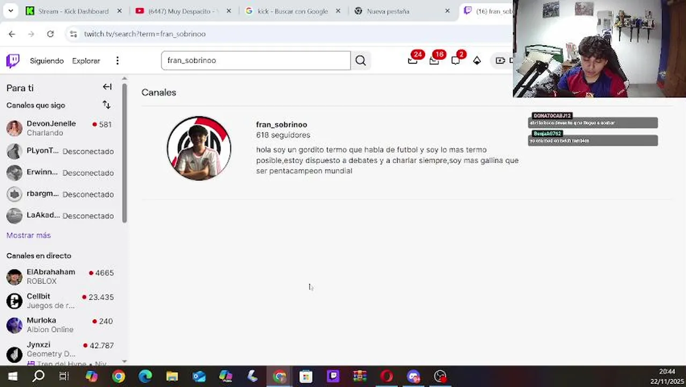Viewport: 686px width, 387px height.
Task: Click the Canales section heading
Action: [159, 92]
